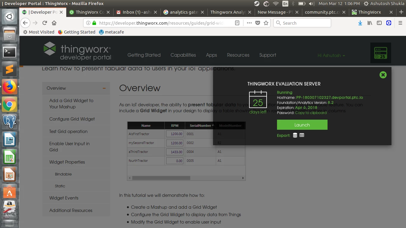Click the browser back button
The width and height of the screenshot is (406, 228).
25,23
